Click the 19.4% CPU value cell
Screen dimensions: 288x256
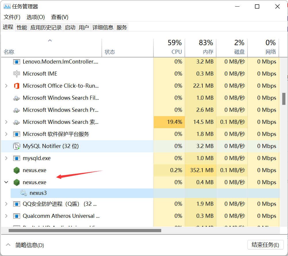[x=169, y=122]
